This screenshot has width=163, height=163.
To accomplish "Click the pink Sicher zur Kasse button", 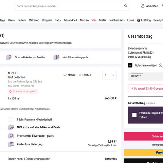I will coord(143,136).
